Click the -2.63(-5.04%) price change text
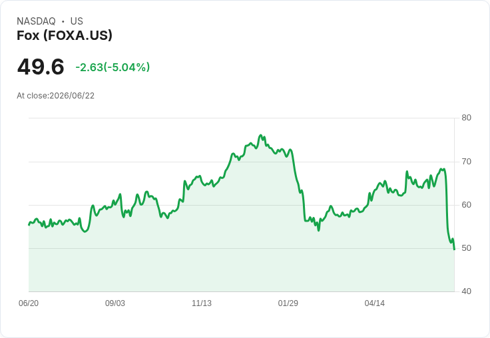Viewport: 490px width, 338px height. point(113,67)
